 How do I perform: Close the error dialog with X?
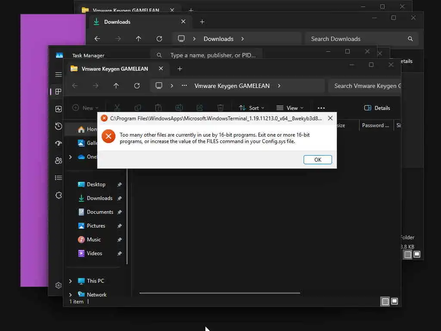pyautogui.click(x=330, y=118)
